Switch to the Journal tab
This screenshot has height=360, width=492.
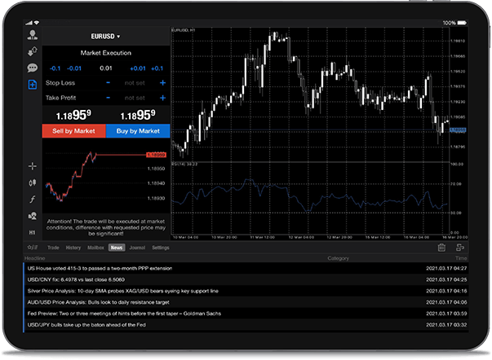coord(137,247)
